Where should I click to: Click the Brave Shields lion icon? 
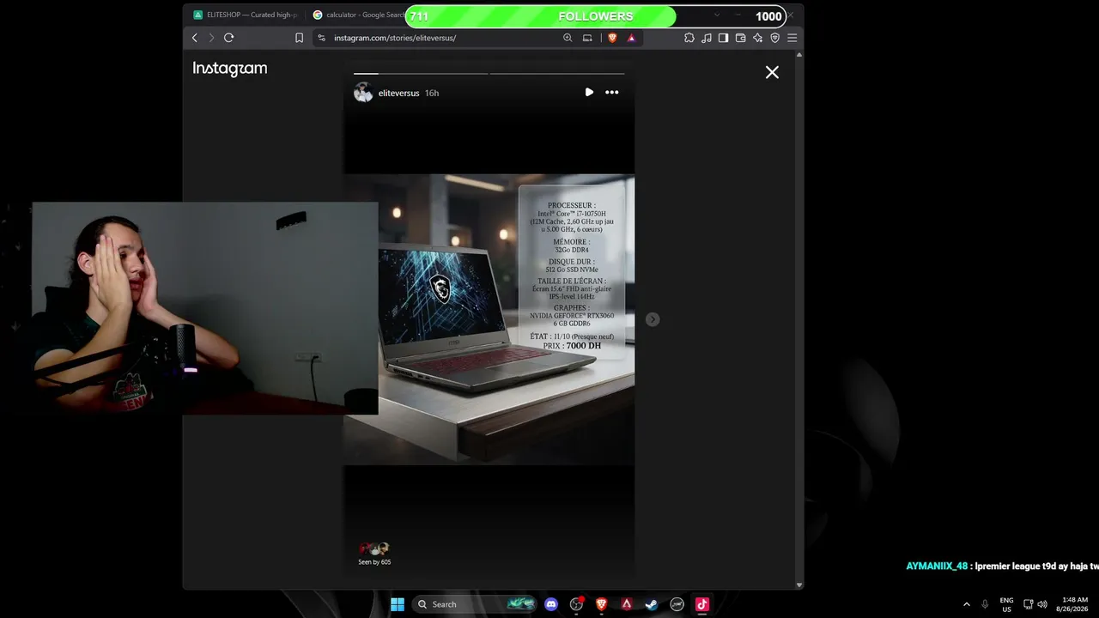(612, 38)
